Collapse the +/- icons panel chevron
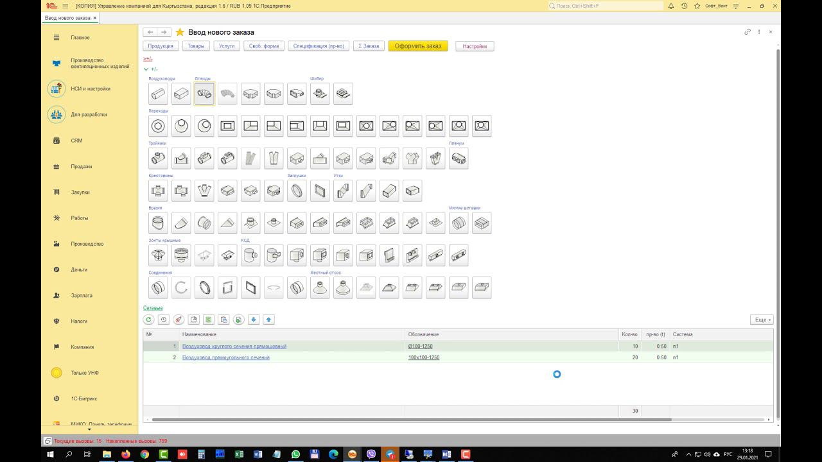 coord(146,69)
